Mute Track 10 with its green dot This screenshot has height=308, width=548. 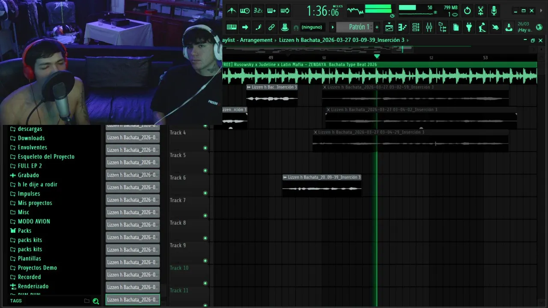click(x=205, y=283)
